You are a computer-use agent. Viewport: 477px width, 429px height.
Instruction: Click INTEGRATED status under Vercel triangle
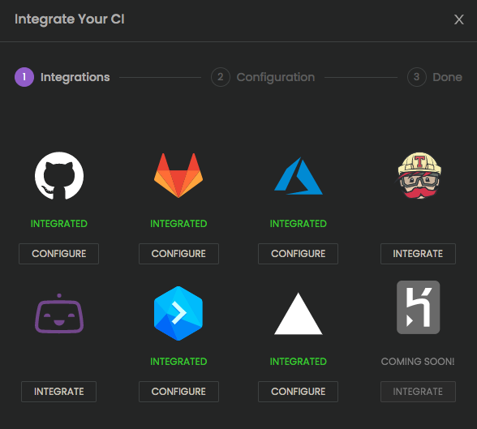(299, 362)
